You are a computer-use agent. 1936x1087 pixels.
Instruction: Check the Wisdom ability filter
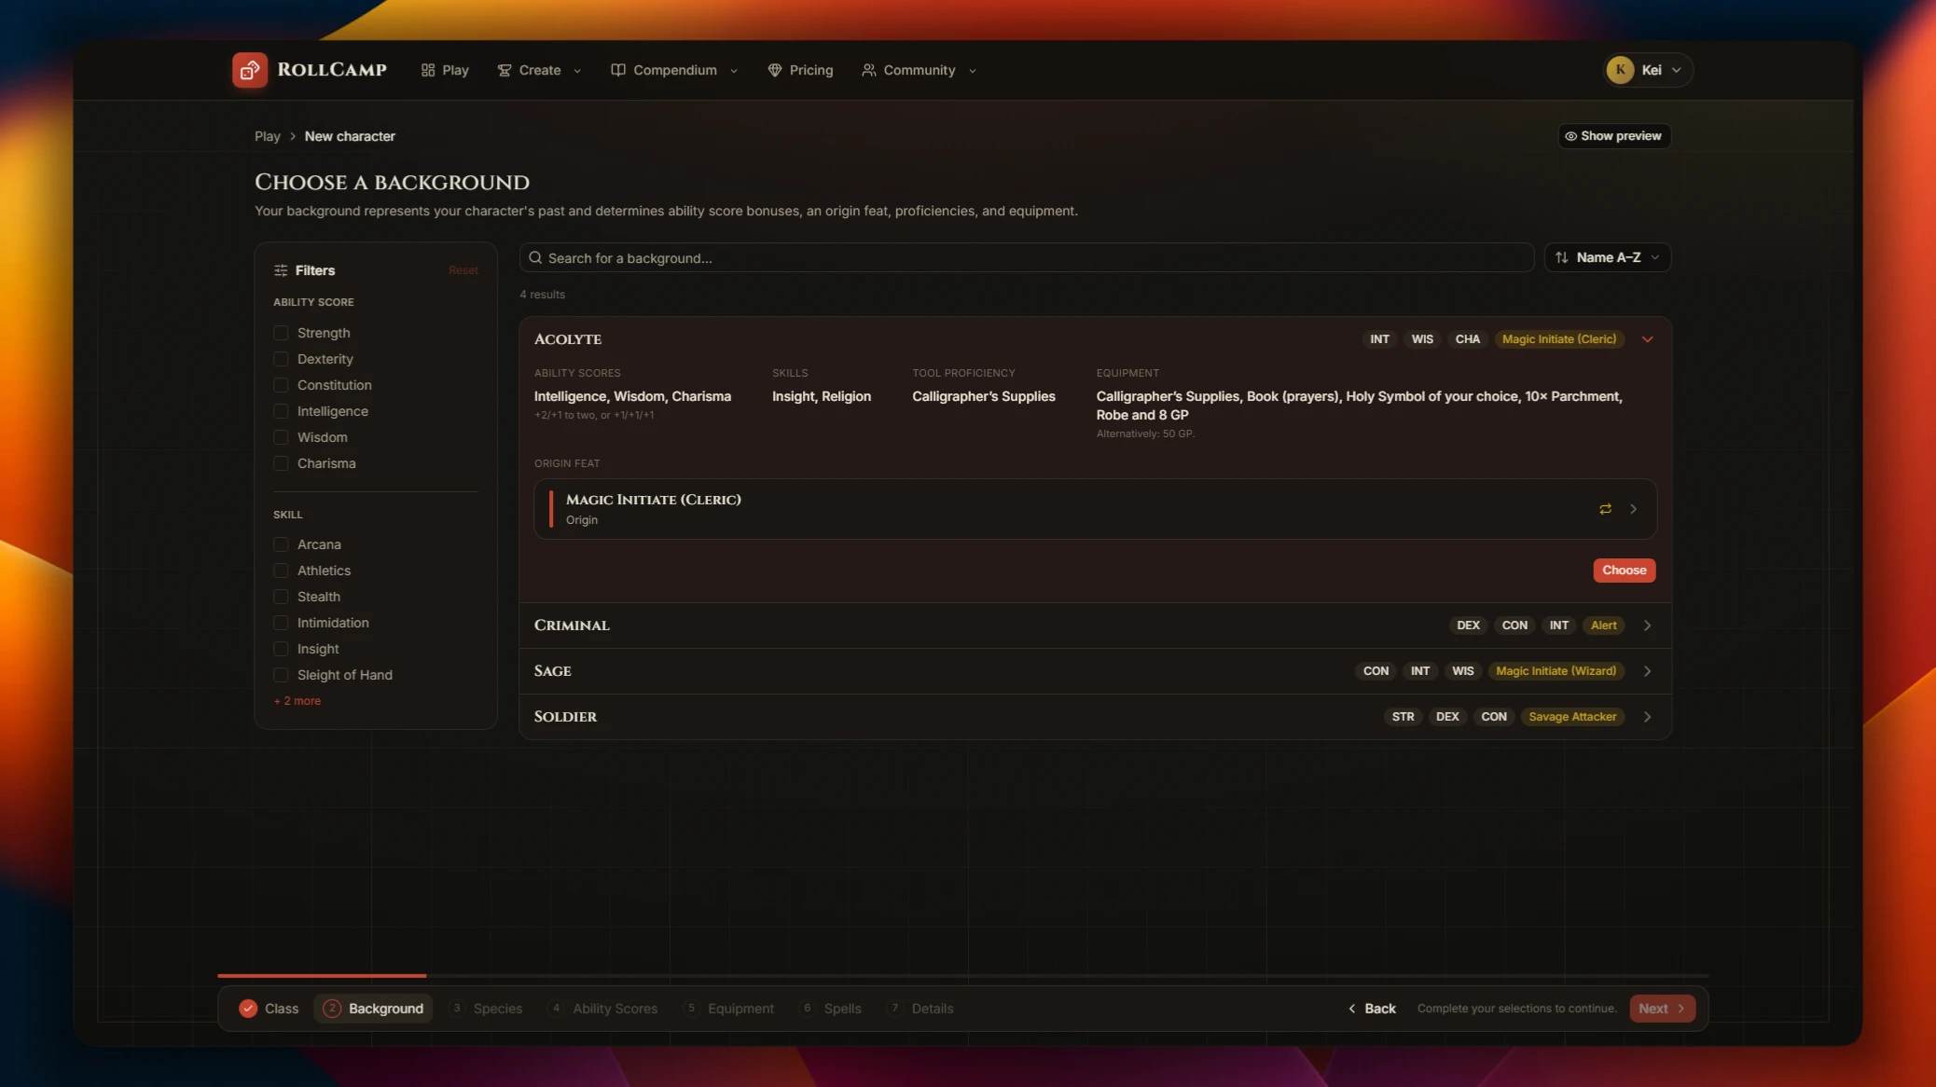281,437
